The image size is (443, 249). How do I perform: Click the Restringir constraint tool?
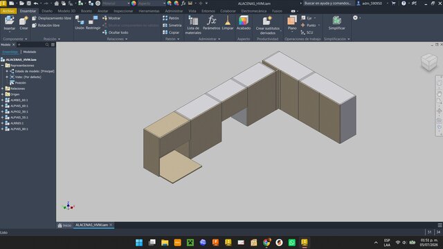pyautogui.click(x=93, y=23)
